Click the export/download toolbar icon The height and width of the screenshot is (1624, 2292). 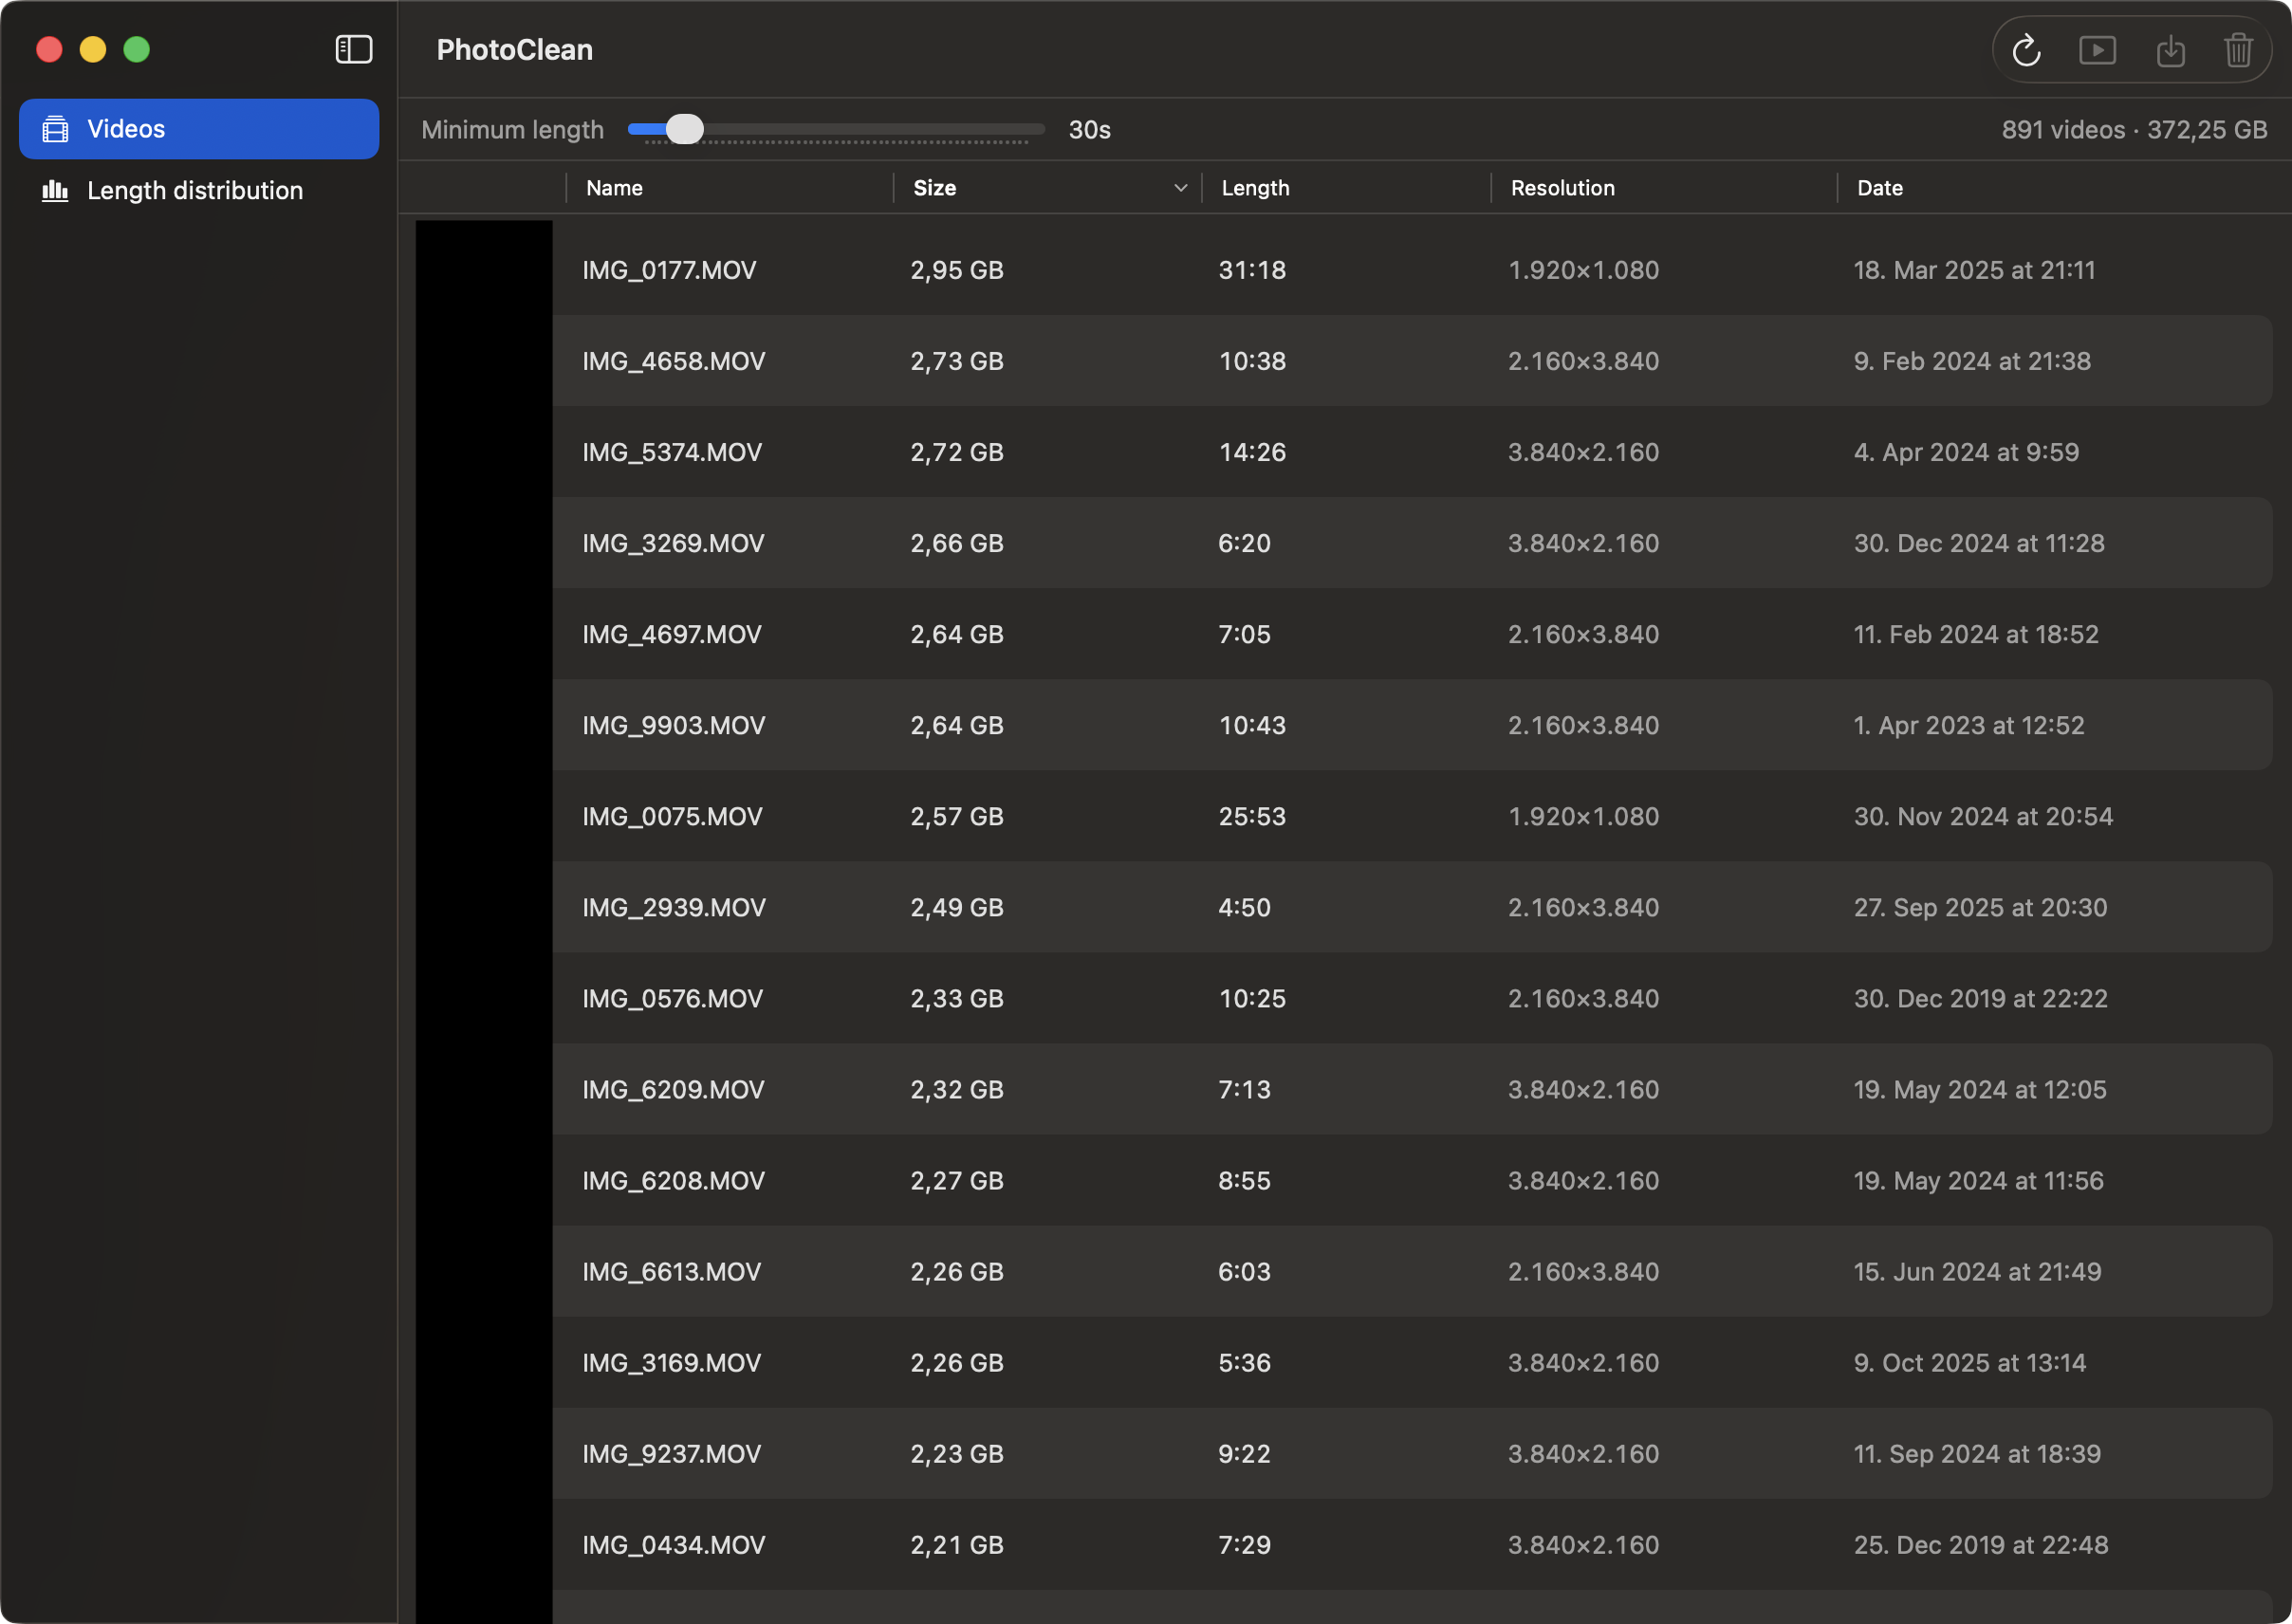(2170, 50)
